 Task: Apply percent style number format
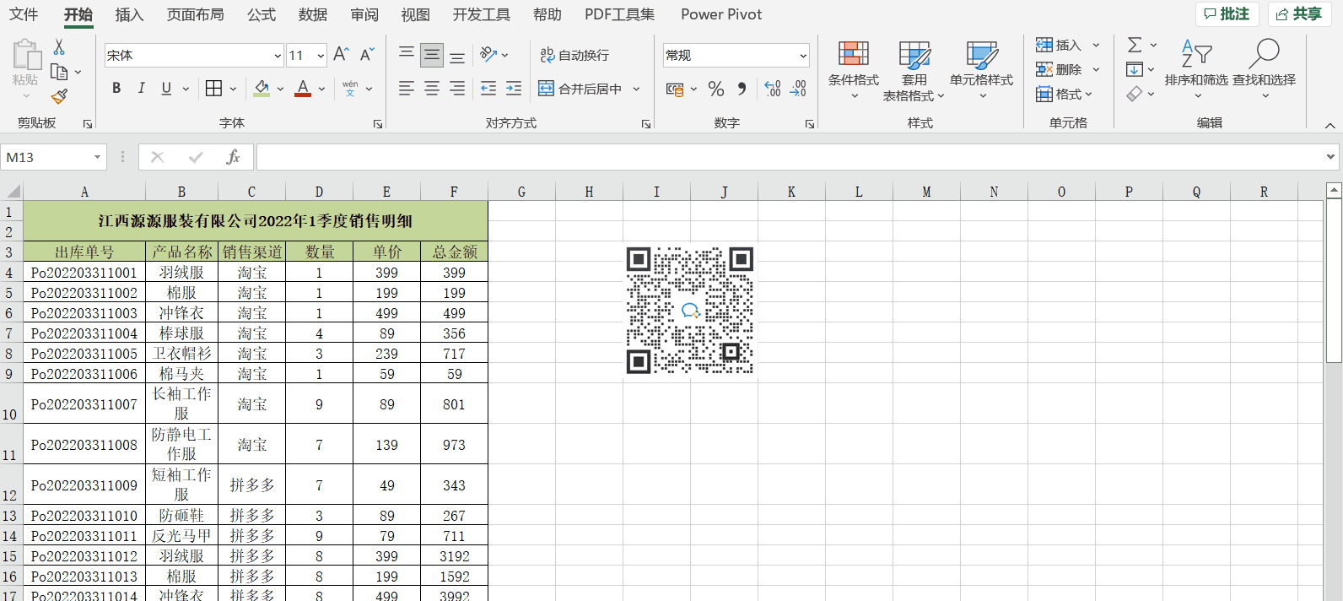[x=716, y=89]
